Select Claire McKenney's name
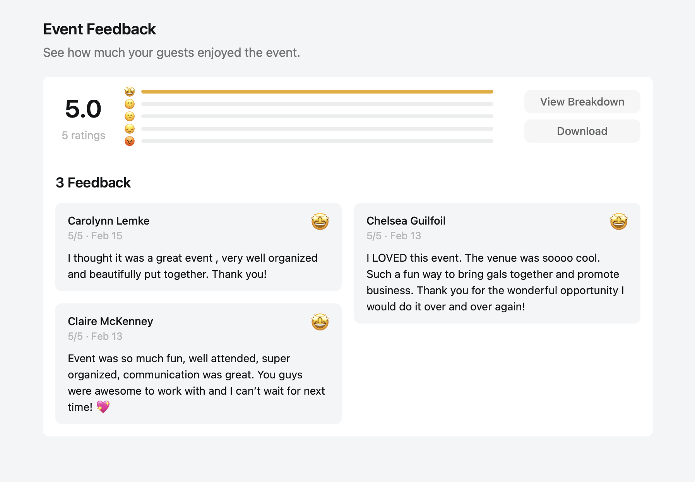This screenshot has height=482, width=695. tap(110, 321)
